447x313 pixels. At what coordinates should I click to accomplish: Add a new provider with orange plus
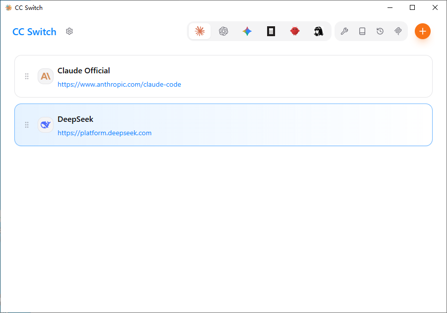423,31
